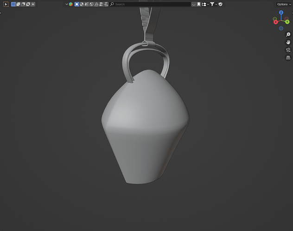Click the hollow red negative X gizmo circle

287,19
